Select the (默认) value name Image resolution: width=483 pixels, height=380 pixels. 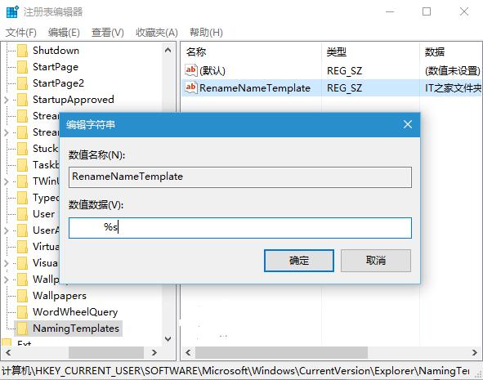212,71
